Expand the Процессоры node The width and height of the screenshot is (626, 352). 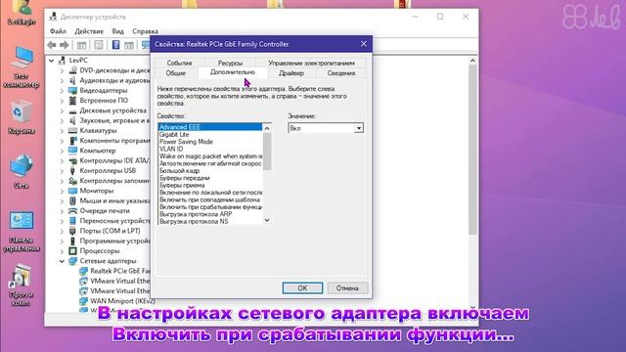pos(62,251)
